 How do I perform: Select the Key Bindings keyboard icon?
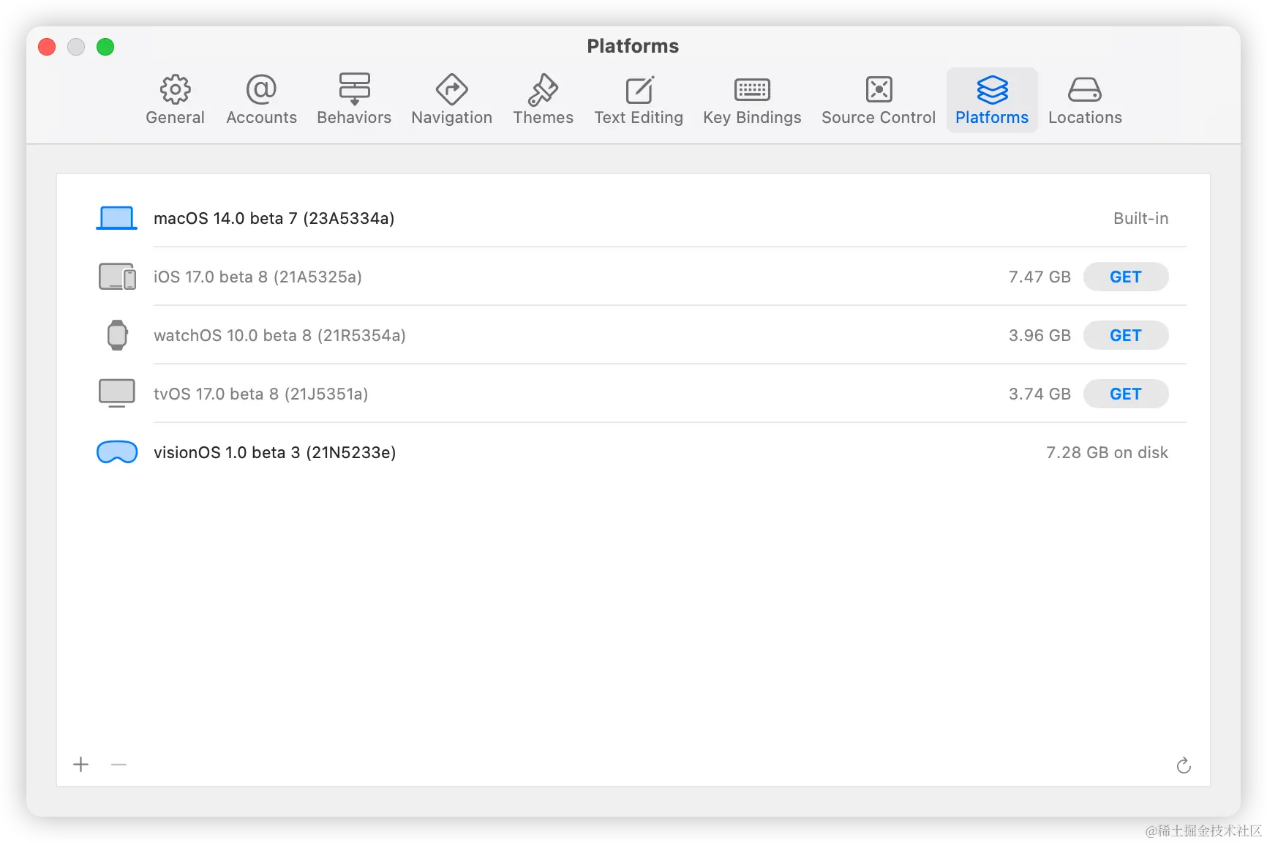coord(752,89)
